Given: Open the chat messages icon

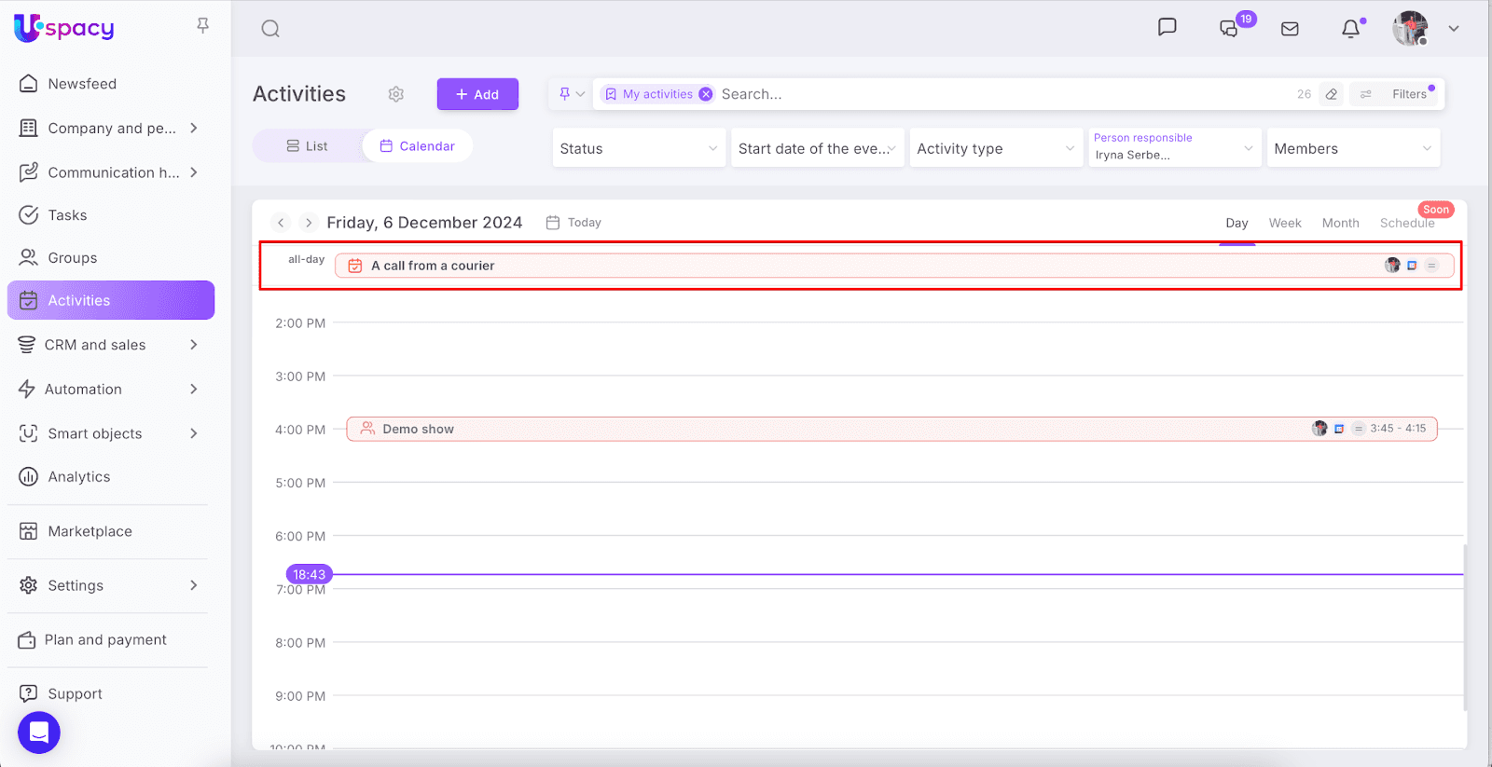Looking at the screenshot, I should (x=1167, y=27).
